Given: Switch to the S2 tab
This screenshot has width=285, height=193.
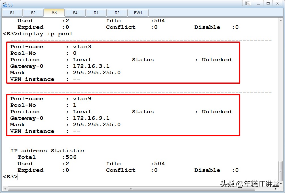Looking at the screenshot, I should point(33,13).
